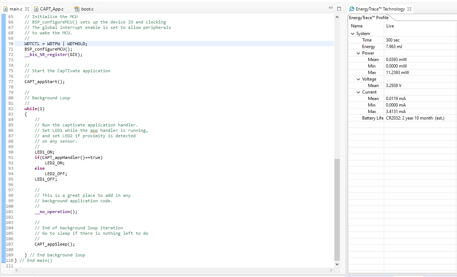
Task: Click the 0.0393 mW mean power value
Action: [396, 60]
